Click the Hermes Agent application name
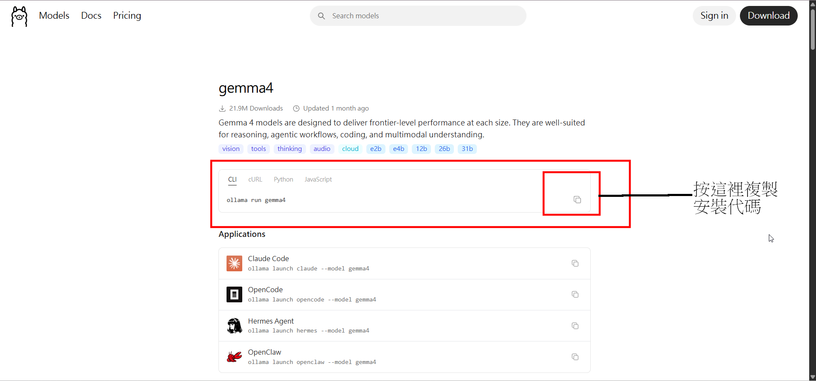Image resolution: width=816 pixels, height=381 pixels. 271,321
